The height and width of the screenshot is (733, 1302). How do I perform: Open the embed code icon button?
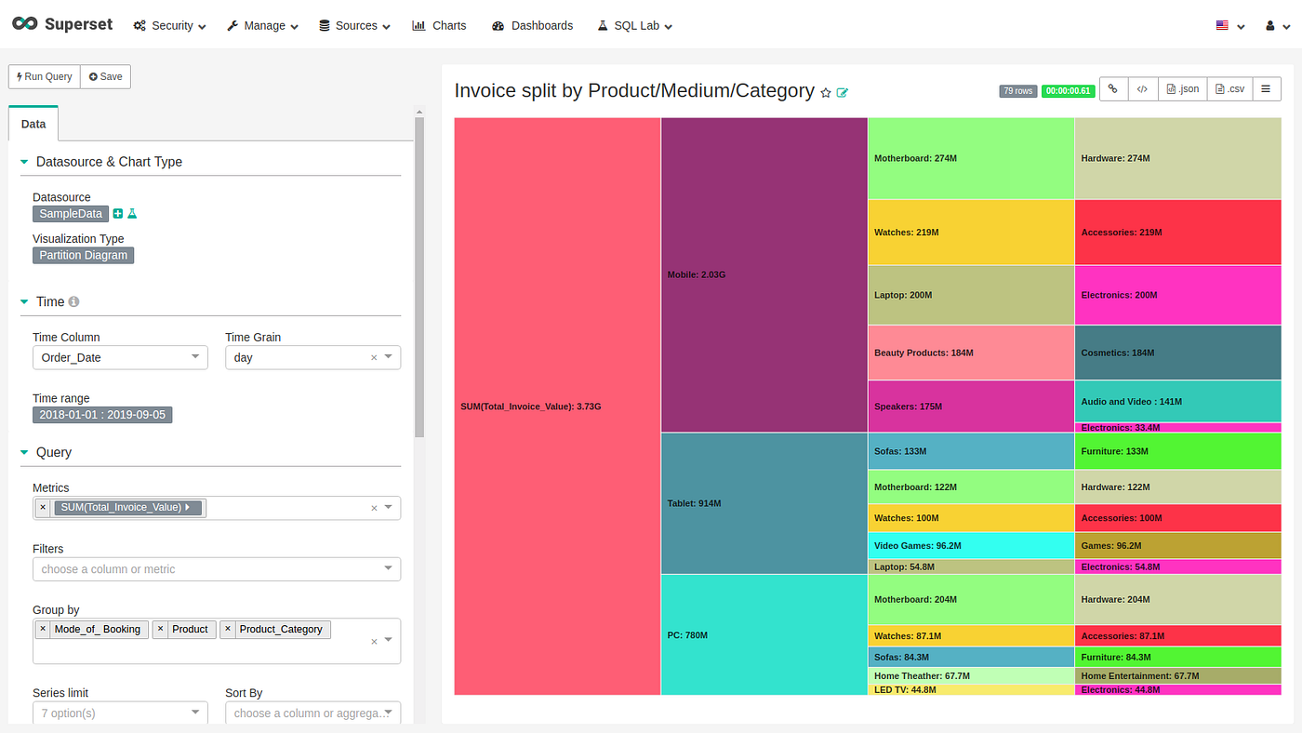pos(1142,89)
